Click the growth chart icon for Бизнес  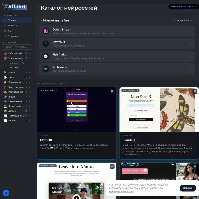(5, 121)
